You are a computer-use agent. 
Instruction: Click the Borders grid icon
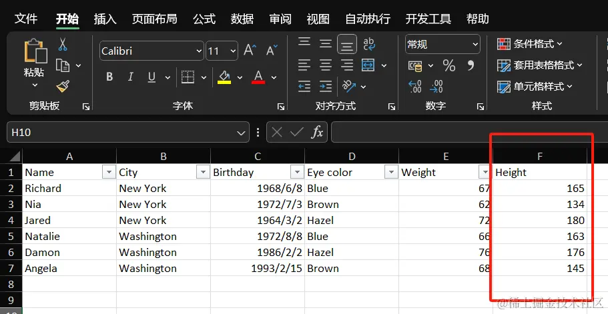coord(188,77)
